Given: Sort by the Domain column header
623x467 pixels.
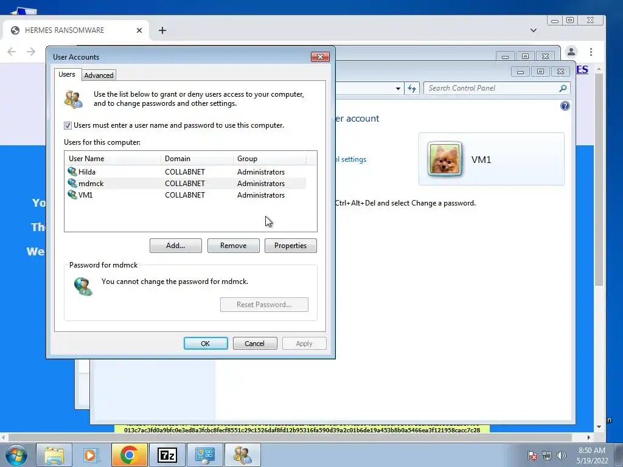Looking at the screenshot, I should coord(197,159).
